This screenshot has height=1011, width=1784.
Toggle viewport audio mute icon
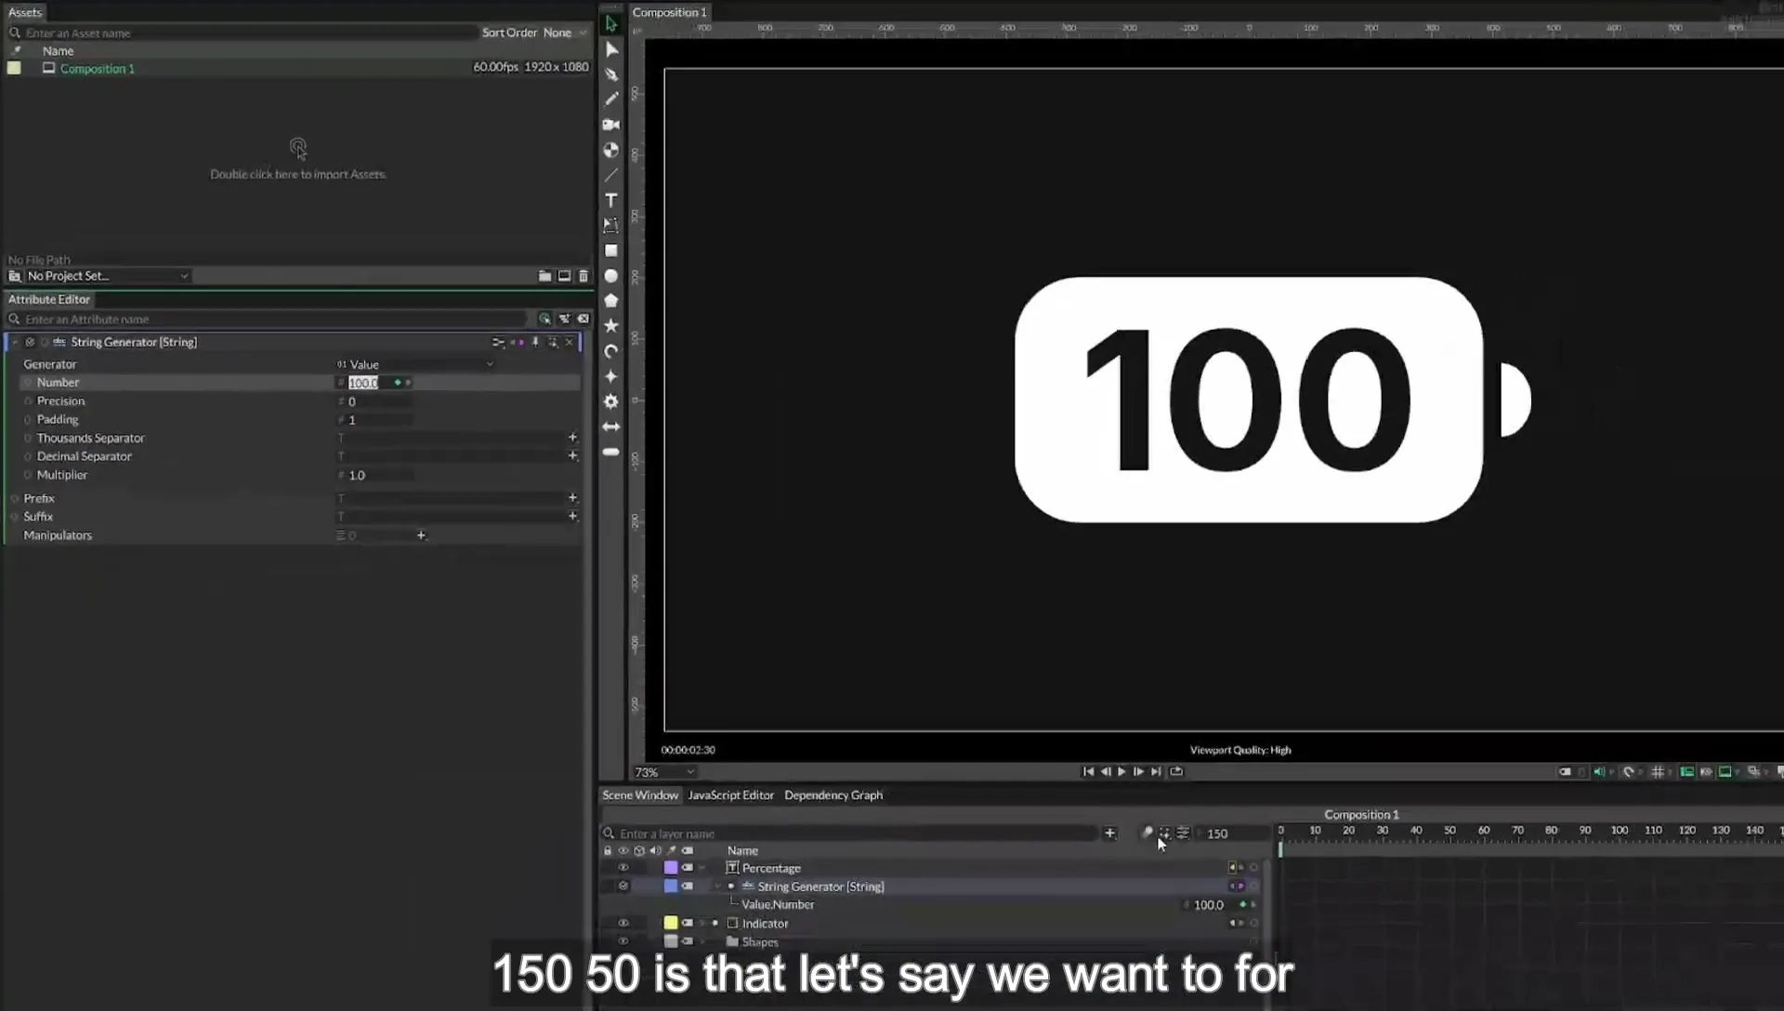pos(1599,772)
